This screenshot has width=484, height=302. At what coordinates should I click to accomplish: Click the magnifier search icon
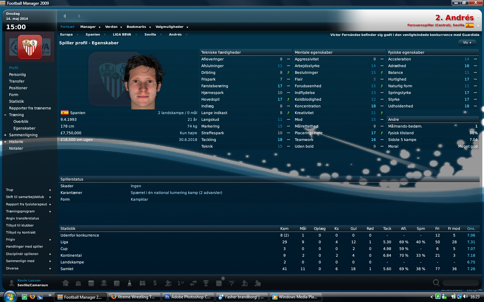click(x=436, y=283)
